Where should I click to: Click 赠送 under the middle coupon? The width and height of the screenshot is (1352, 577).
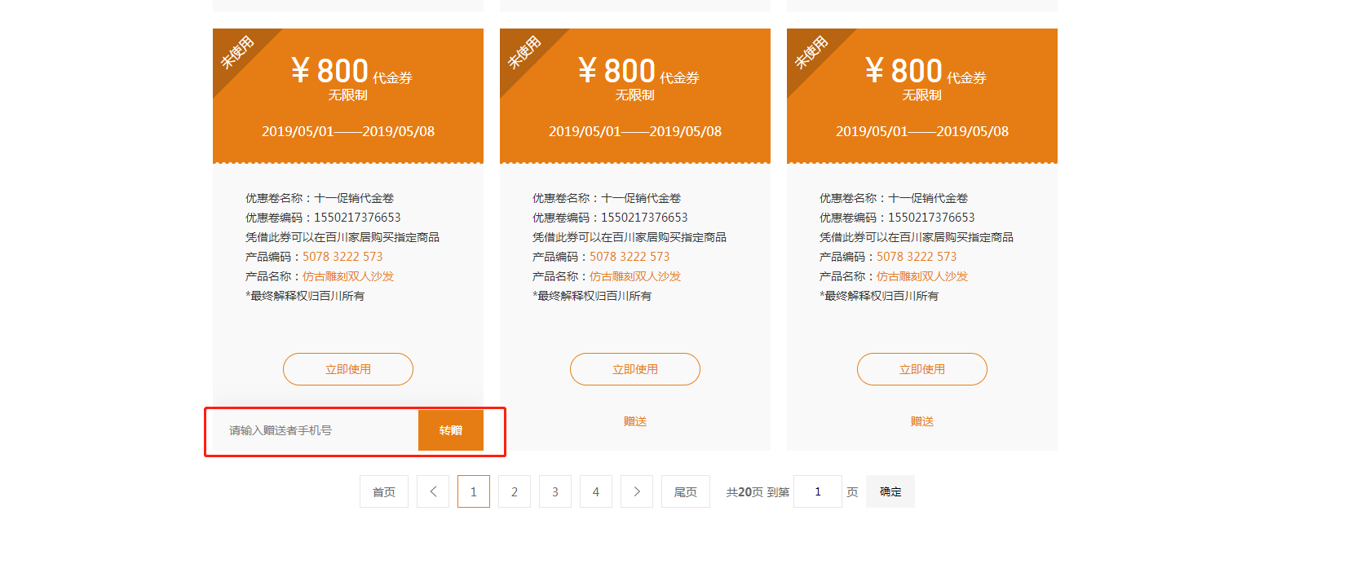pyautogui.click(x=635, y=421)
